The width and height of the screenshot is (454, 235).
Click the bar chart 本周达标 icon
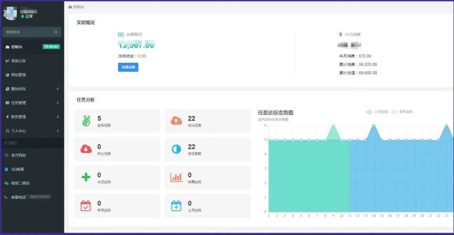pos(176,177)
